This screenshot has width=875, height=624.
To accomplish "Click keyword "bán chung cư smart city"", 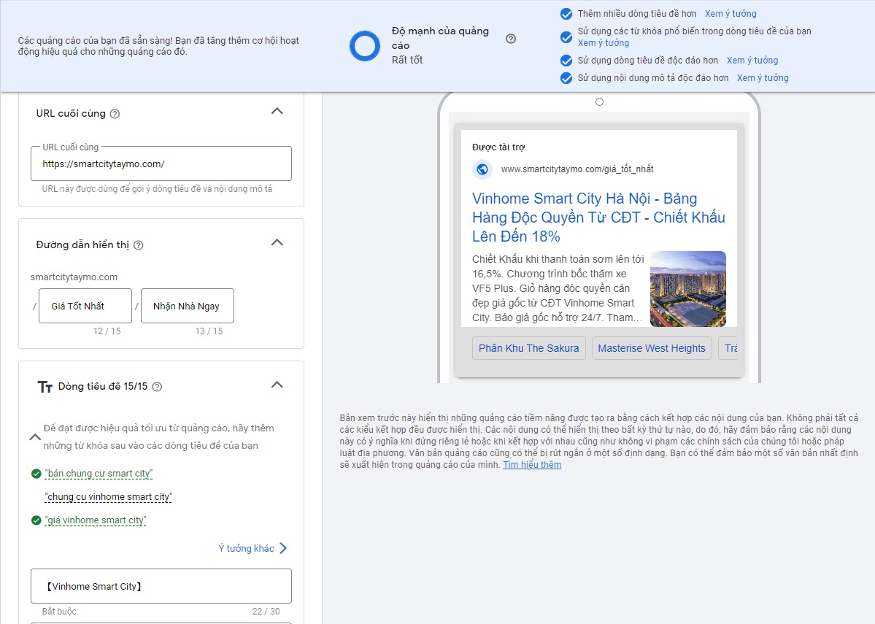I will coord(99,474).
